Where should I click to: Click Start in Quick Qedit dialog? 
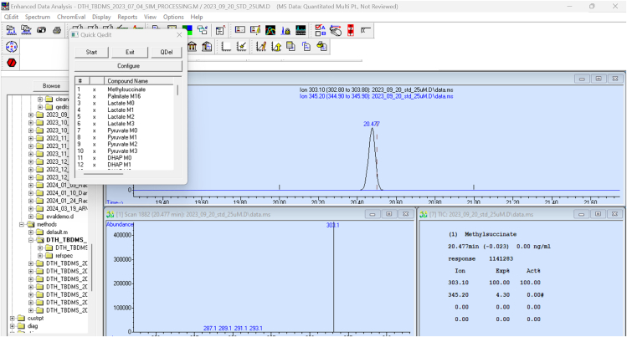tap(91, 52)
